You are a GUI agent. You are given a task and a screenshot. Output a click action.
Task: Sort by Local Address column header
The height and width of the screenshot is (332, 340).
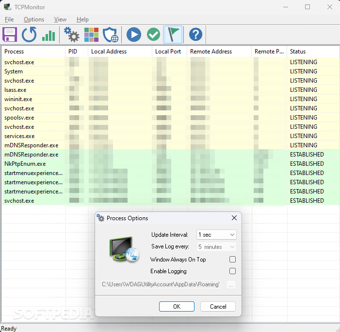click(x=120, y=52)
